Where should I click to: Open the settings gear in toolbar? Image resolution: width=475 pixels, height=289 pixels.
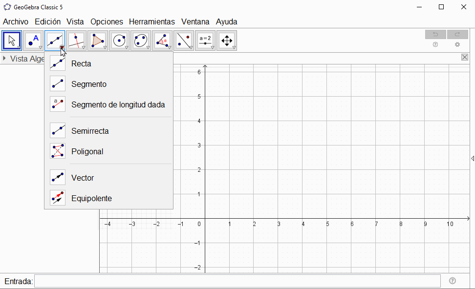click(x=457, y=44)
